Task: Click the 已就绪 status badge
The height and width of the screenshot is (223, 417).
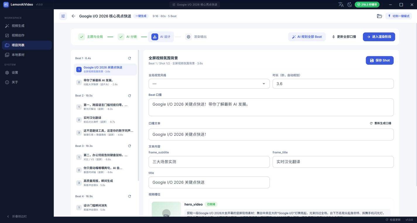Action: [x=211, y=204]
